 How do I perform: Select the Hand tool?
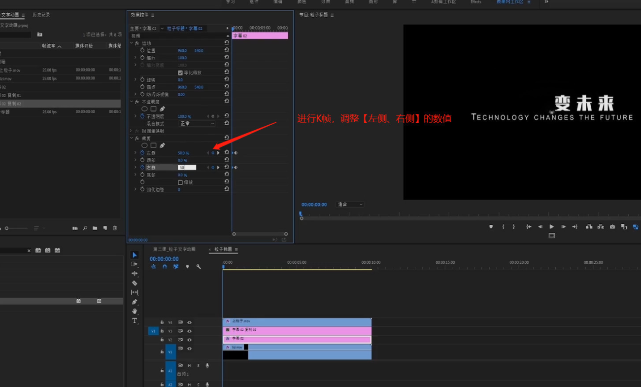click(135, 311)
